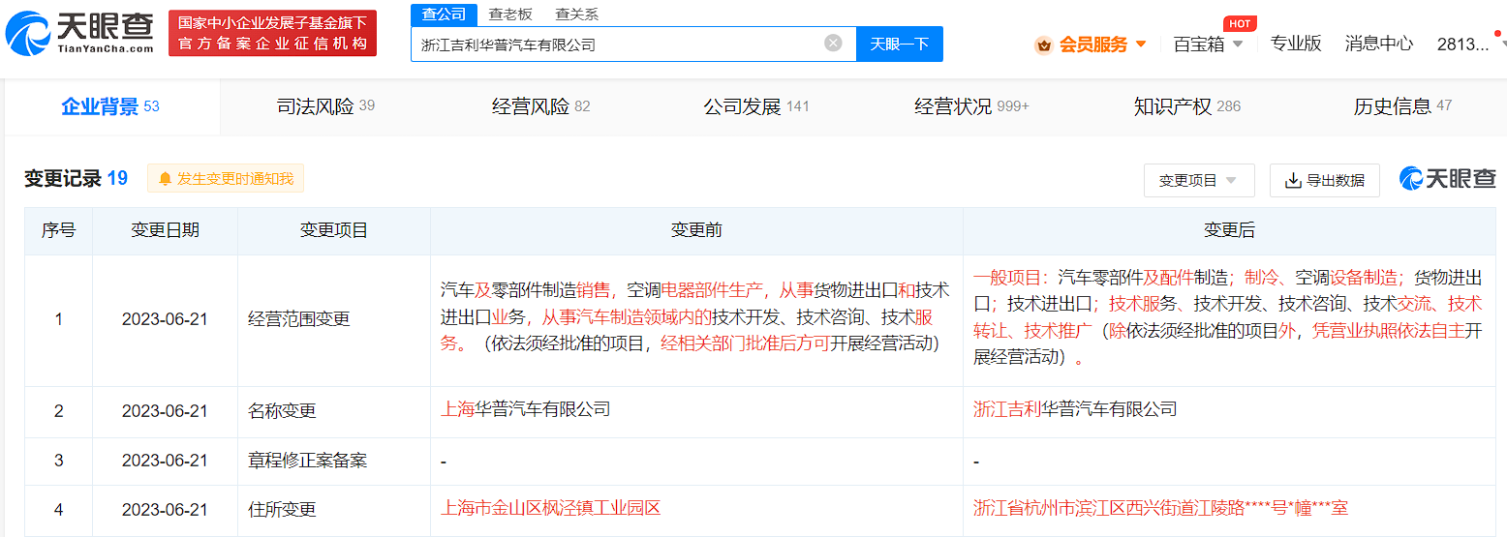Open the 会员服务 dropdown arrow
Image resolution: width=1507 pixels, height=537 pixels.
(1141, 45)
